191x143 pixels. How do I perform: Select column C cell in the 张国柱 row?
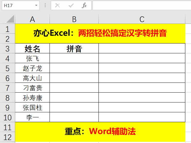click(x=142, y=108)
